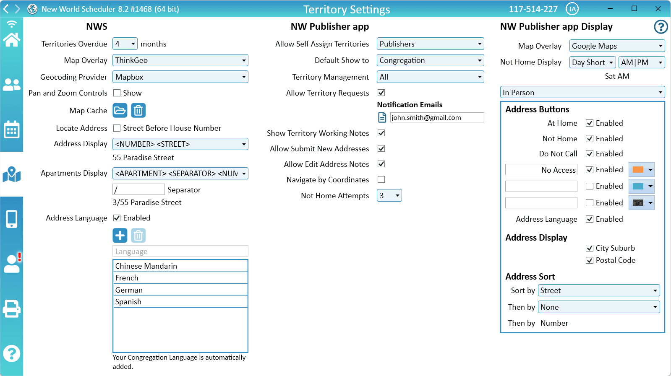This screenshot has width=671, height=376.
Task: Open the ThinkGeo Map Overlay dropdown
Action: (x=180, y=60)
